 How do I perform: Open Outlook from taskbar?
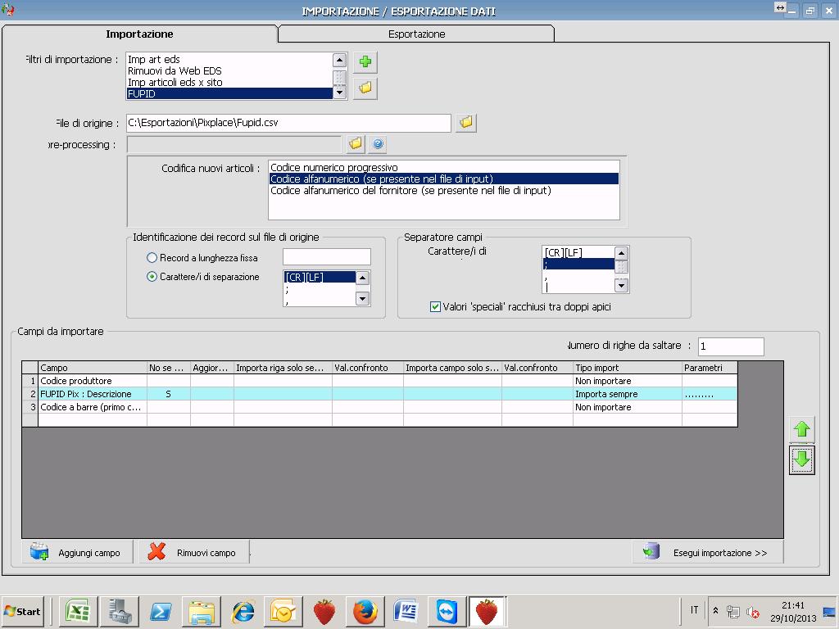coord(283,611)
